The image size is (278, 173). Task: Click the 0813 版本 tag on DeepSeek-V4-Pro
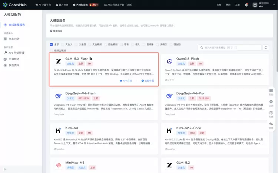point(204,98)
